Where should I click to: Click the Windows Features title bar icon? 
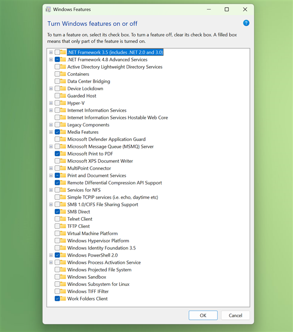48,9
